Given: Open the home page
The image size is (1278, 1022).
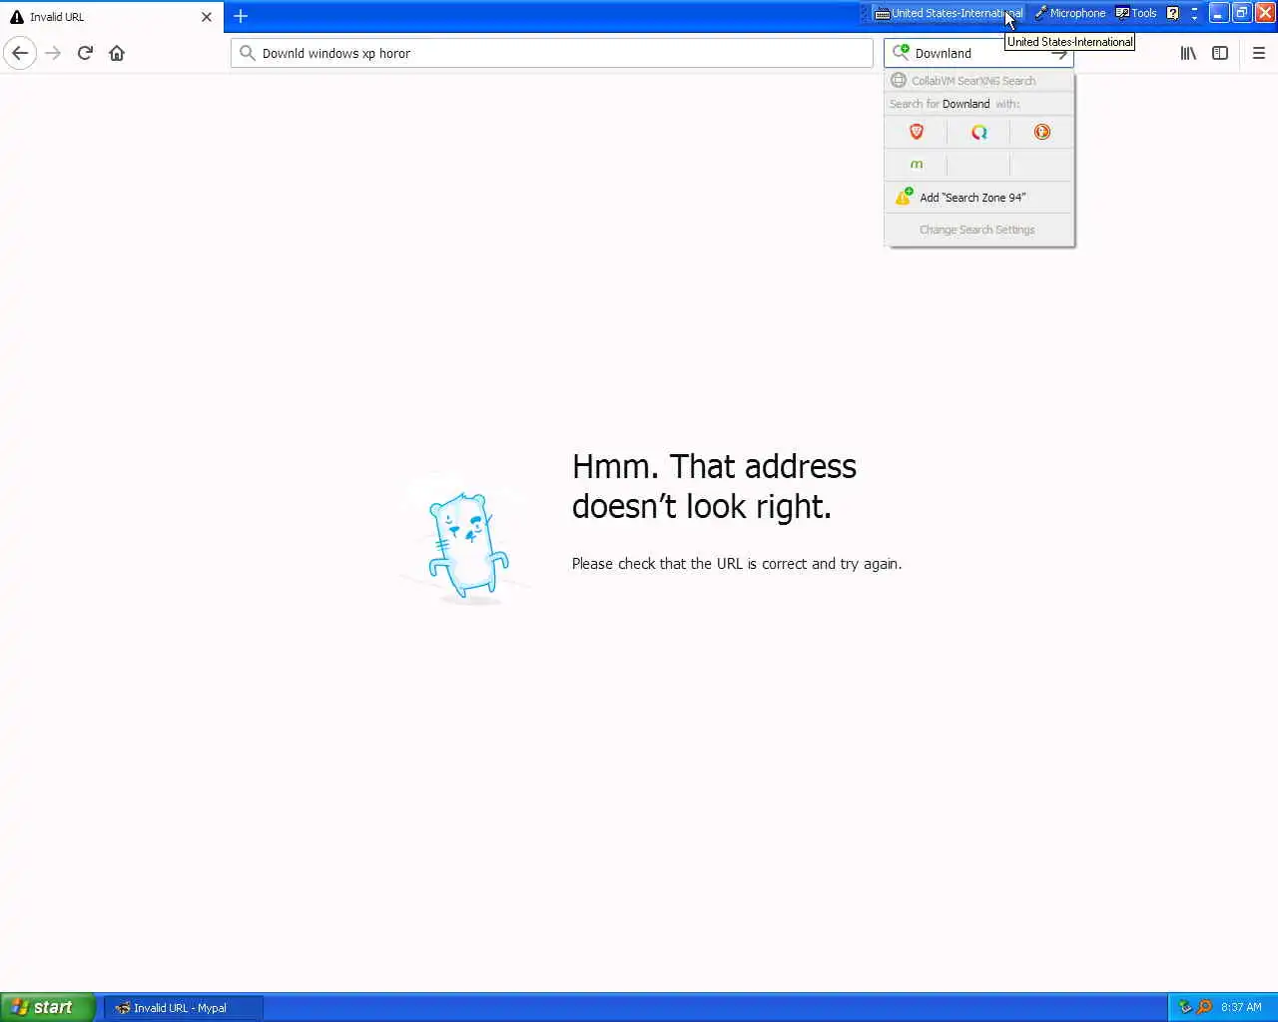Looking at the screenshot, I should tap(117, 53).
